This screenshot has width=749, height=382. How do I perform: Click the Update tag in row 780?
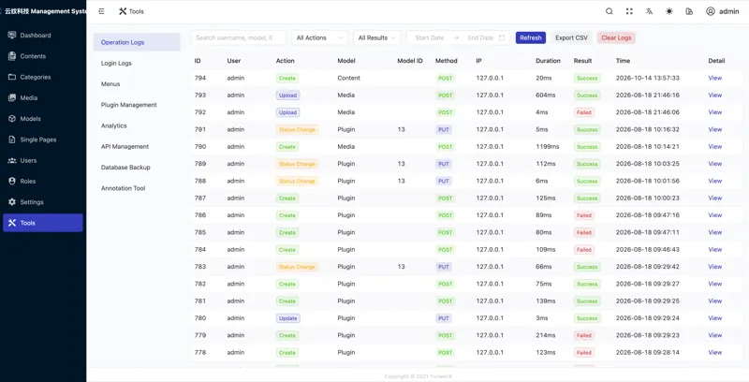(x=288, y=318)
